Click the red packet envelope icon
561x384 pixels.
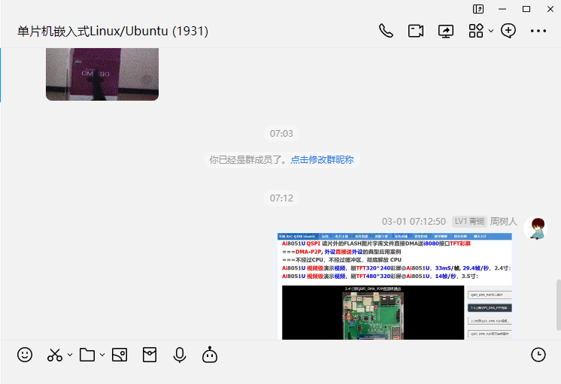coord(150,355)
